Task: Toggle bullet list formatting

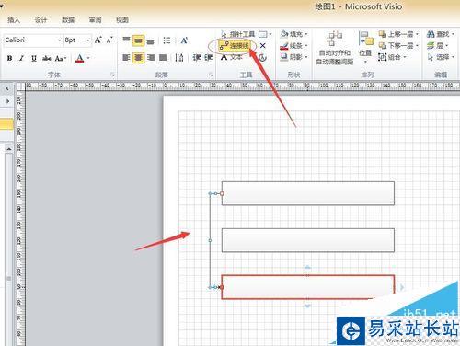Action: [x=167, y=40]
